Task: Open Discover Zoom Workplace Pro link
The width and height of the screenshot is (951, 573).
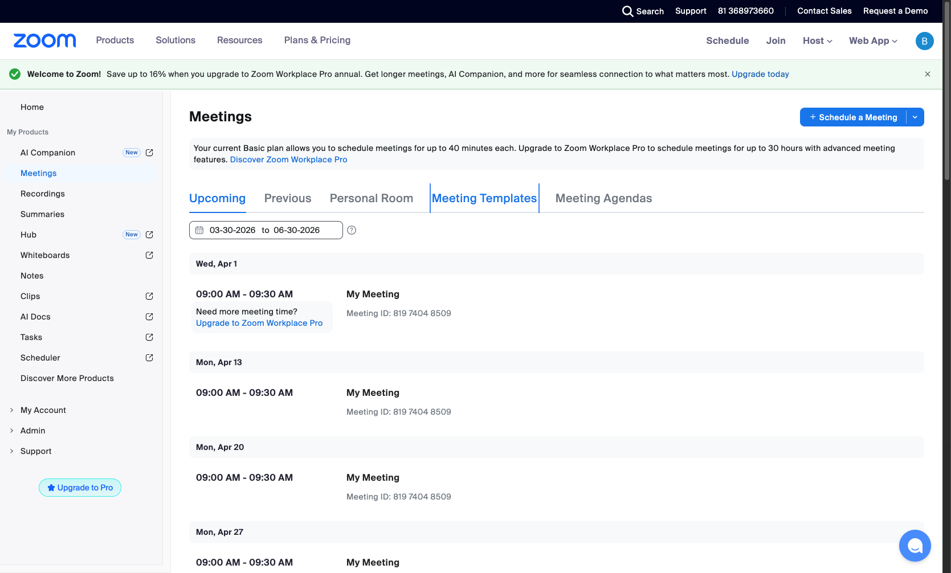Action: tap(289, 159)
